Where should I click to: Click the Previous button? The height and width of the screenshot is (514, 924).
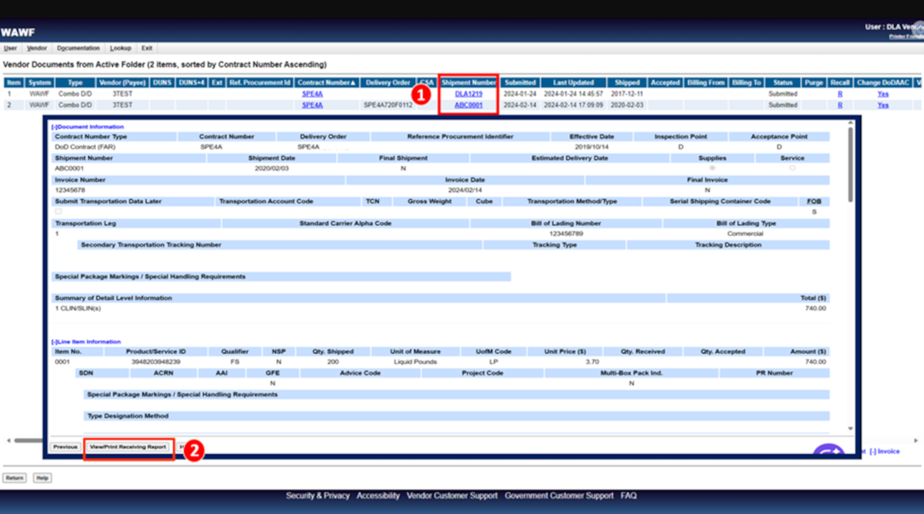[x=65, y=447]
